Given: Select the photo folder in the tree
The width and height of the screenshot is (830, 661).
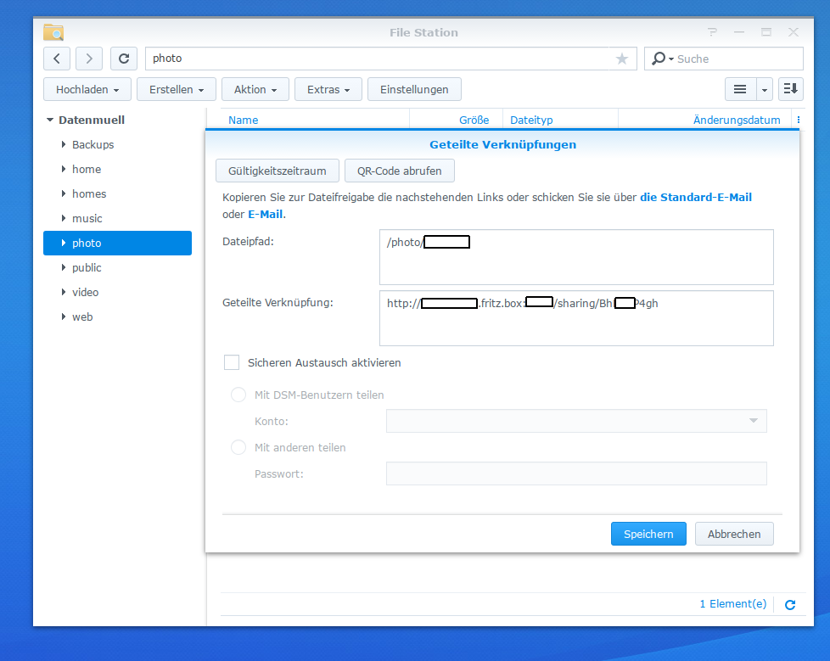Looking at the screenshot, I should pos(117,243).
